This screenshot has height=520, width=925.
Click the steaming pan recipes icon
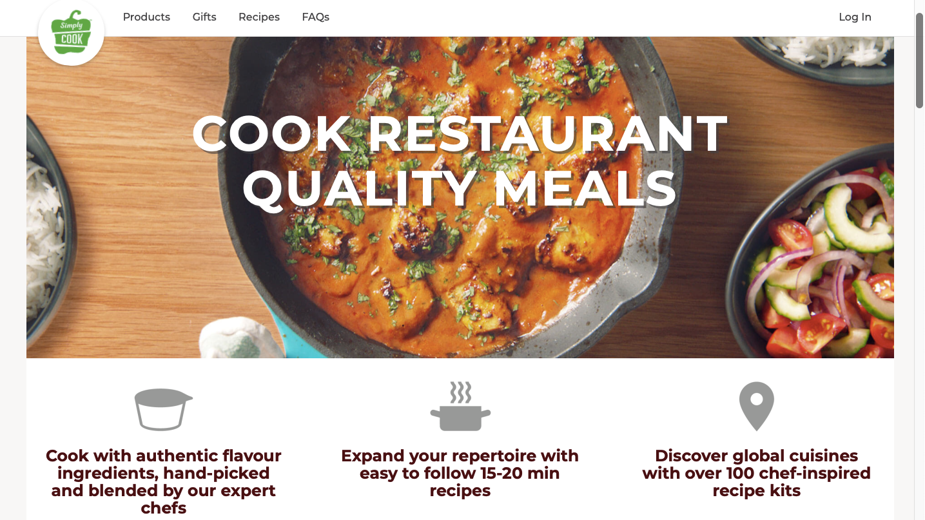(x=460, y=406)
